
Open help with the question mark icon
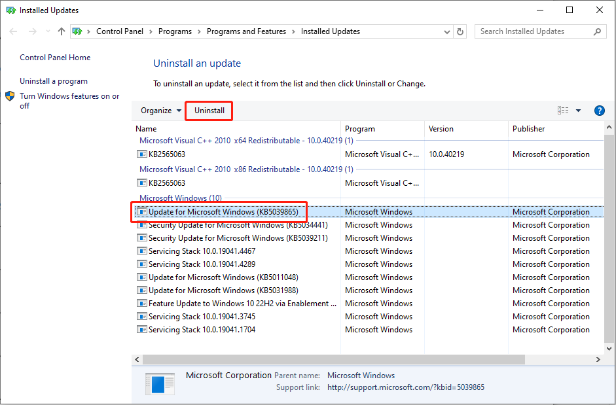(599, 111)
